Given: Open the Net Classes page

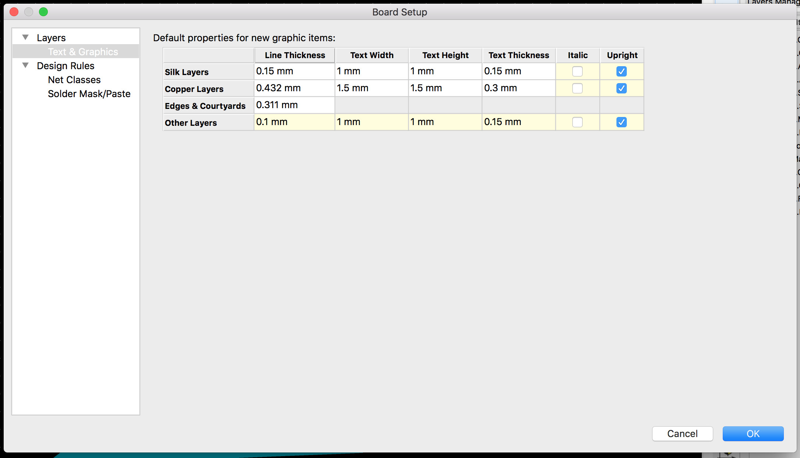Looking at the screenshot, I should click(x=74, y=80).
